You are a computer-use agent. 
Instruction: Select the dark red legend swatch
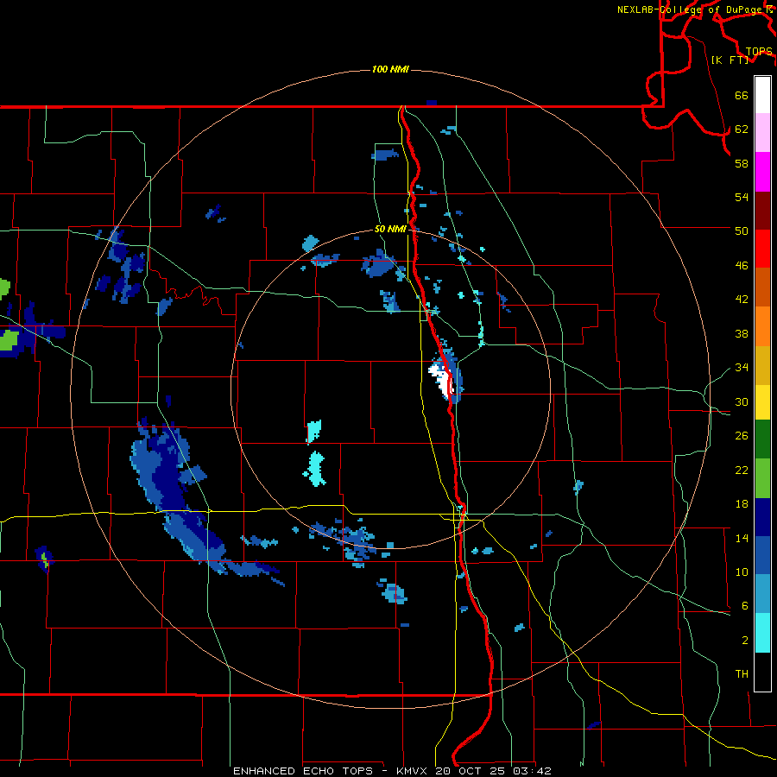(x=762, y=211)
